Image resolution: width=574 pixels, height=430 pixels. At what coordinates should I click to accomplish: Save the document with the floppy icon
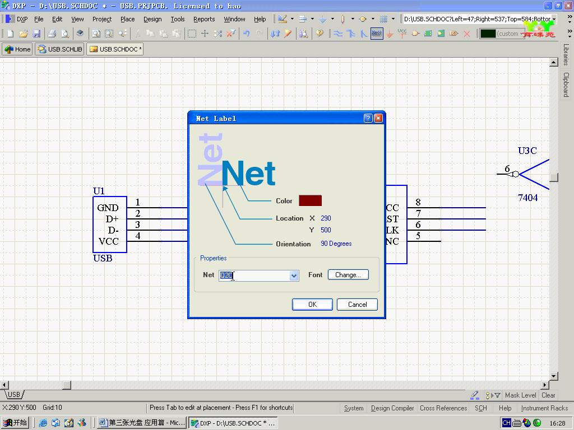[x=36, y=34]
